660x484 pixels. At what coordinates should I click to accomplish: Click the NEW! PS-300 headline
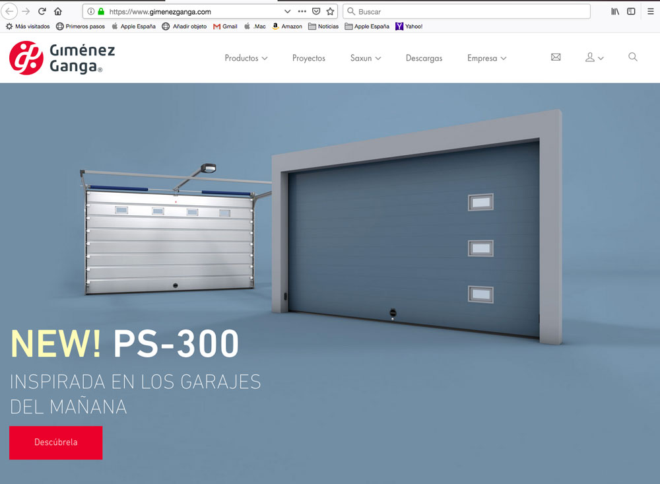pyautogui.click(x=125, y=344)
